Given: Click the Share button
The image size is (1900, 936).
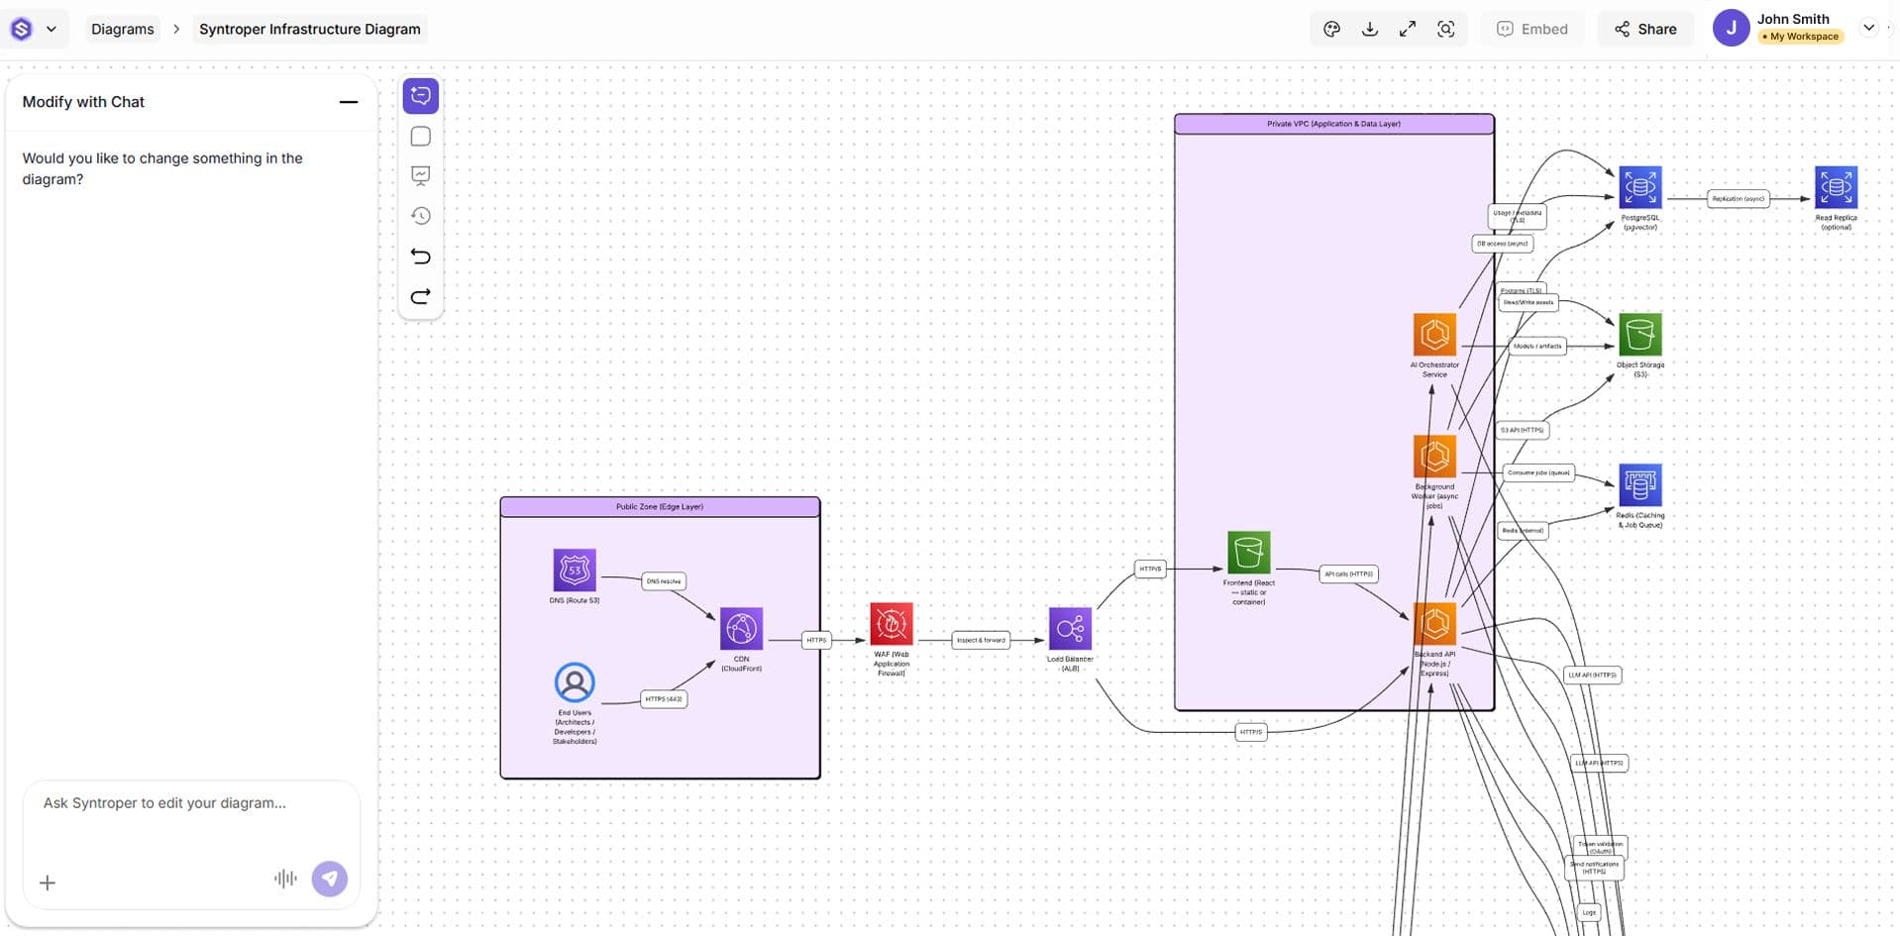Looking at the screenshot, I should (x=1644, y=29).
